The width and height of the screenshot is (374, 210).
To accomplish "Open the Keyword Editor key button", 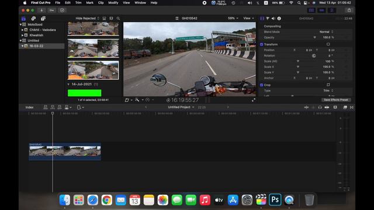I will click(52, 10).
